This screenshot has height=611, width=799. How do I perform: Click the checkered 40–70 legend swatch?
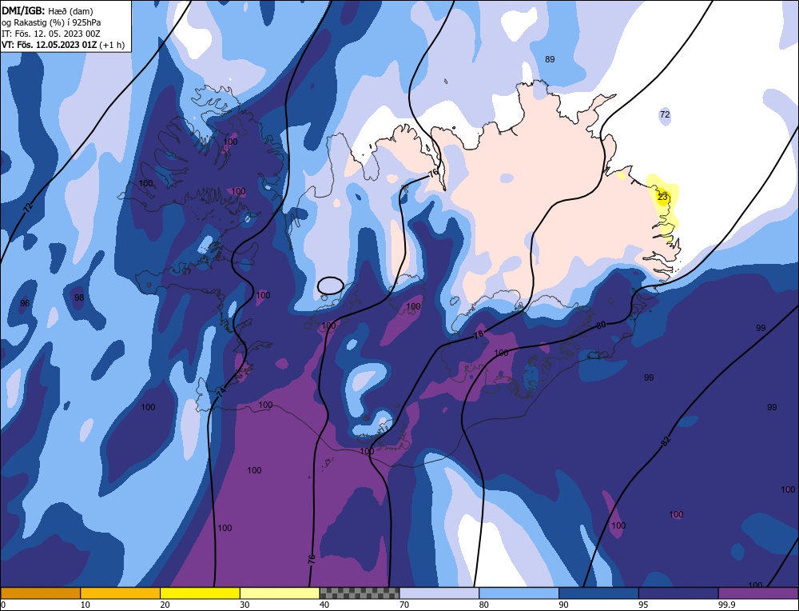[x=360, y=593]
